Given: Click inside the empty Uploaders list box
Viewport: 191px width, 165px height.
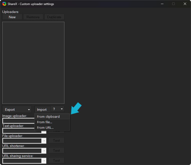Looking at the screenshot, I should (33, 63).
